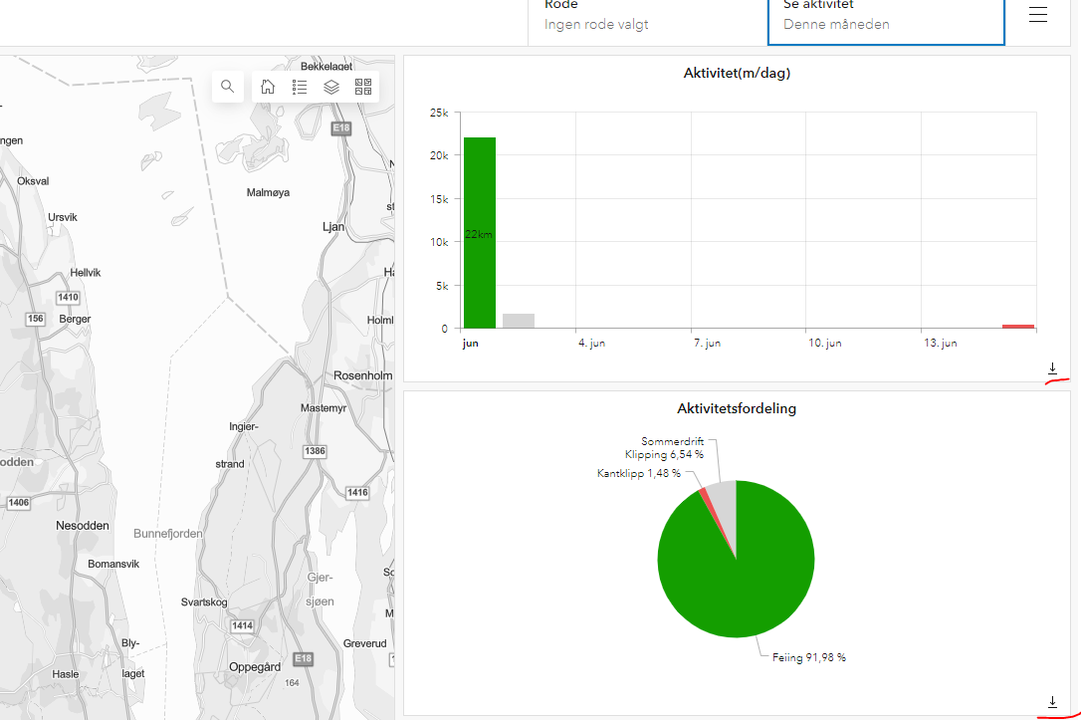Open the layers panel icon

331,87
